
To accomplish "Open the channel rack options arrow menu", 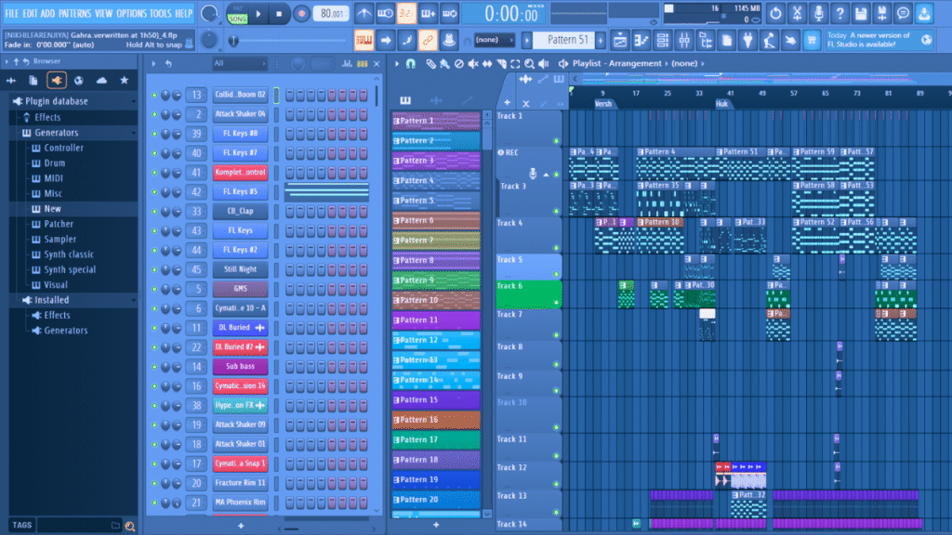I will pyautogui.click(x=153, y=64).
